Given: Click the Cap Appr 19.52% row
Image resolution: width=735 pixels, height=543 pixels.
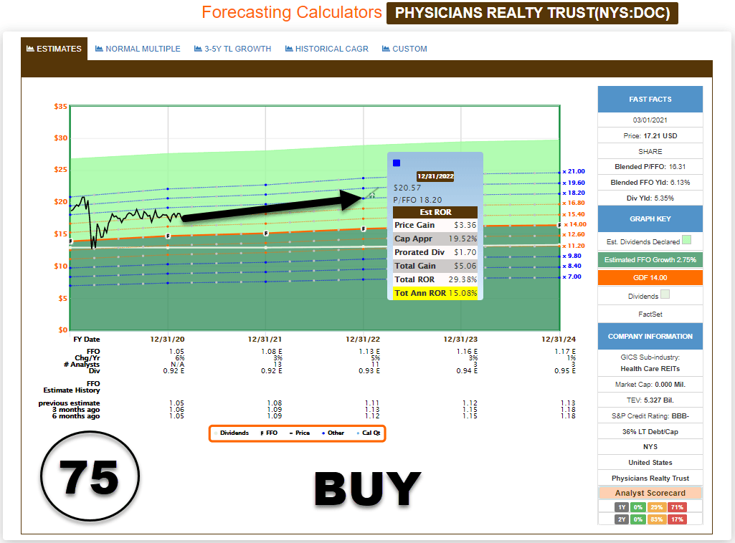Looking at the screenshot, I should [435, 239].
